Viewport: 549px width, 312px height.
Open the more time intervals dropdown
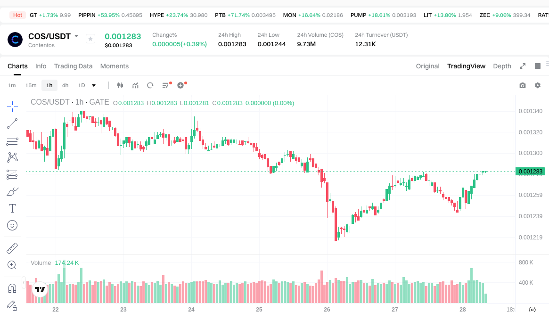[x=94, y=85]
